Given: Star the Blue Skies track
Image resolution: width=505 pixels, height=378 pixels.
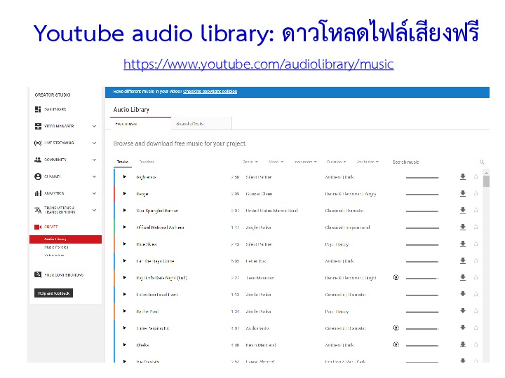Looking at the screenshot, I should coord(476,244).
